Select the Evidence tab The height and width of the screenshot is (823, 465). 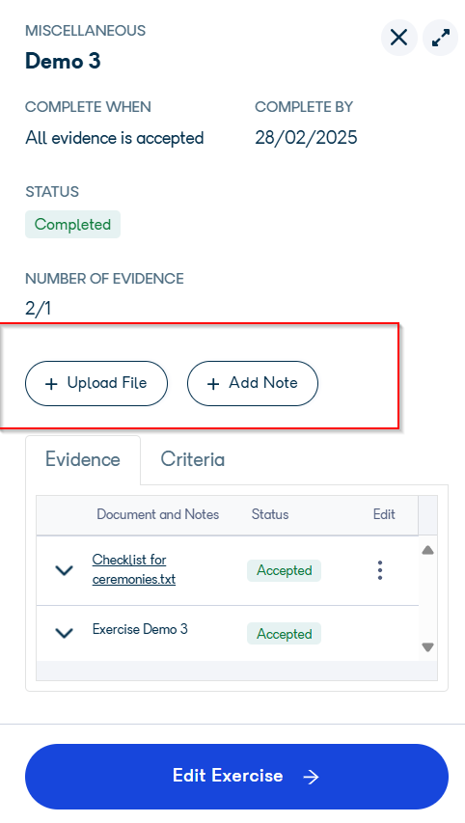83,459
